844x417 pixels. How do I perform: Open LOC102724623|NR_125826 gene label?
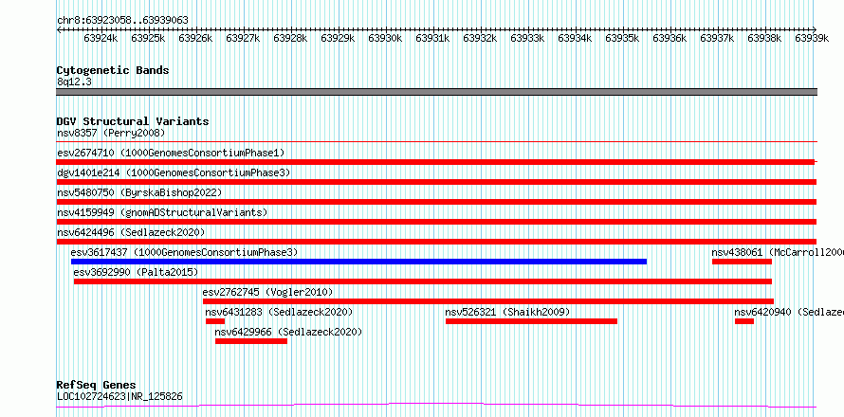[x=119, y=396]
